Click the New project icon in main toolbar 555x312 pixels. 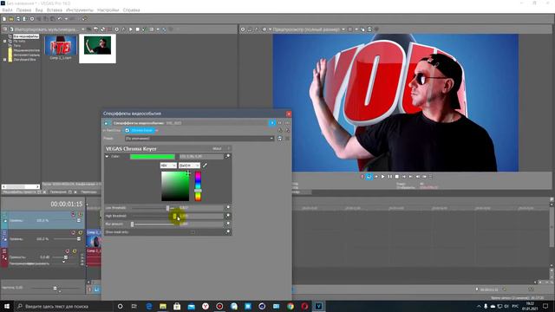tap(4, 19)
